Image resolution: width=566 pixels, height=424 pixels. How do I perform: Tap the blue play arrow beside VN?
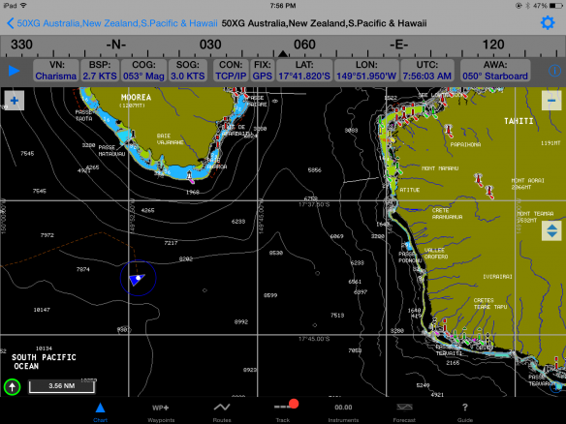coord(15,71)
